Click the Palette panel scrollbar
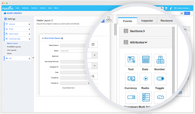Screen dimensions: 195x114 174,61
